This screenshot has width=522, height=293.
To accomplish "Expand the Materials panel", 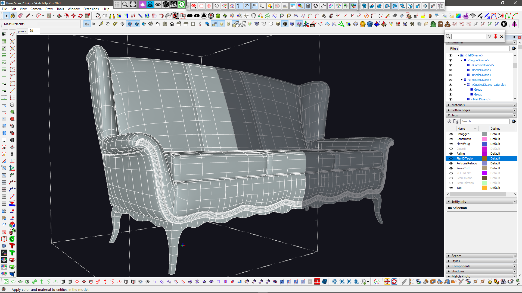I will point(458,105).
